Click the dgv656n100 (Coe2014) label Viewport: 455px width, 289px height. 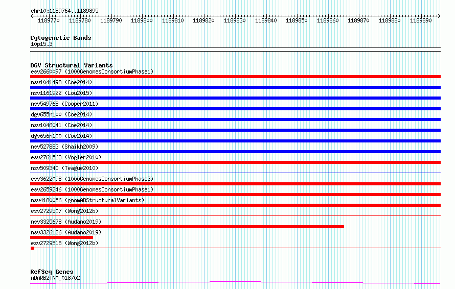tap(61, 136)
